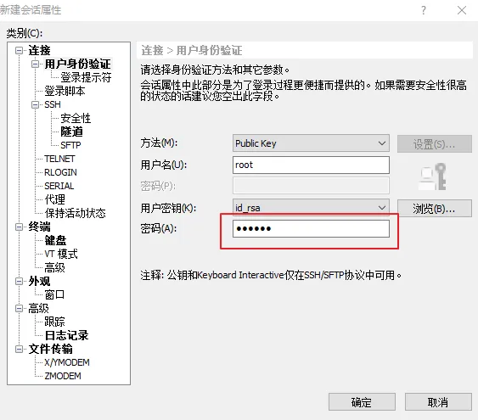Open 日志记录 settings

(x=66, y=335)
